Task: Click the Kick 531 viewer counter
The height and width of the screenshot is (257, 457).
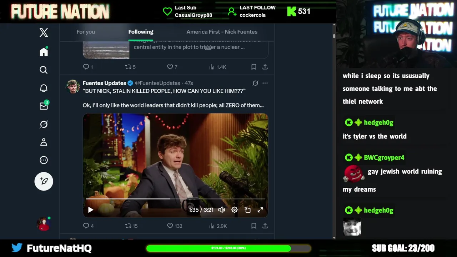Action: coord(299,11)
